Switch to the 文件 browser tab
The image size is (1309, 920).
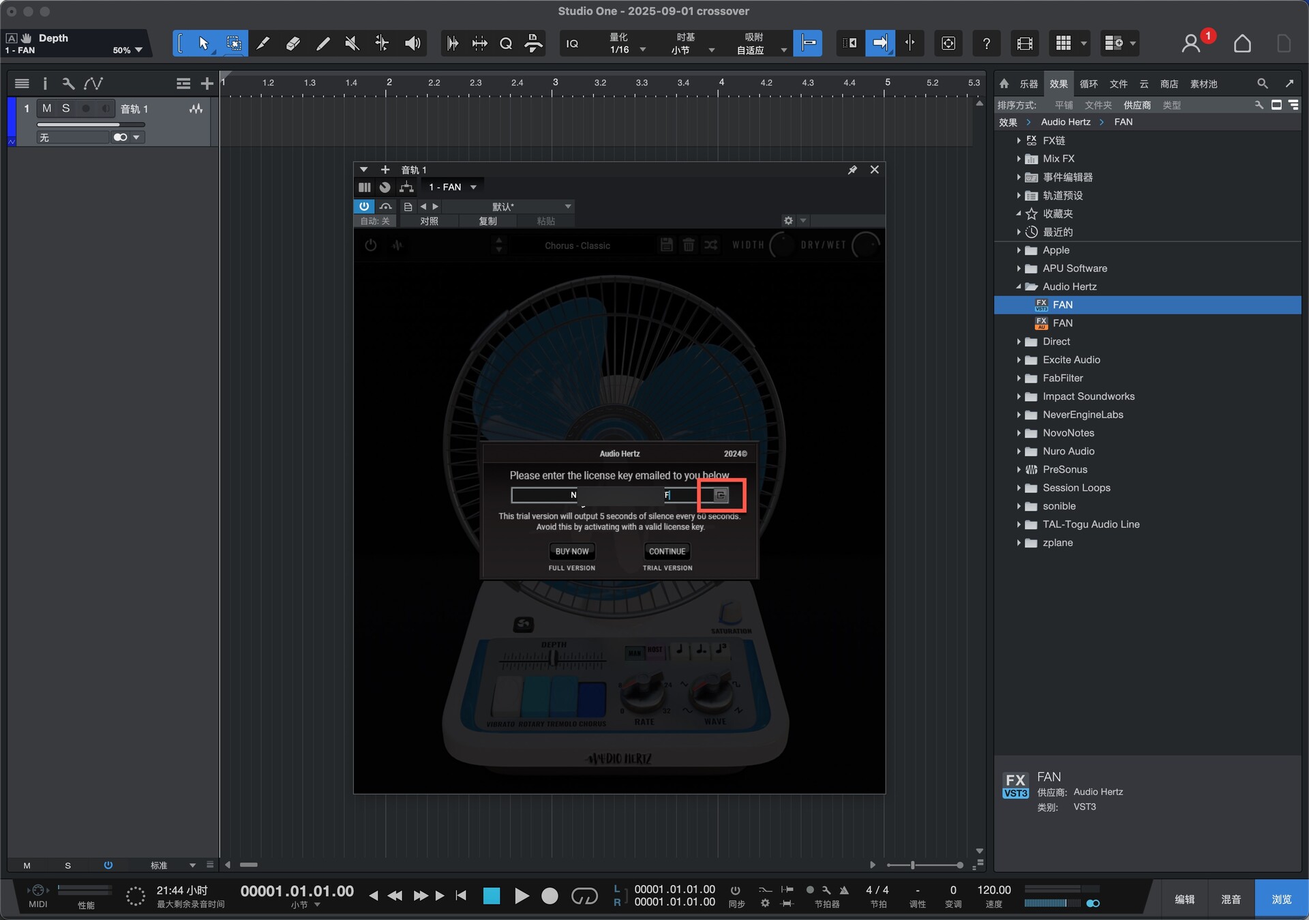coord(1118,84)
